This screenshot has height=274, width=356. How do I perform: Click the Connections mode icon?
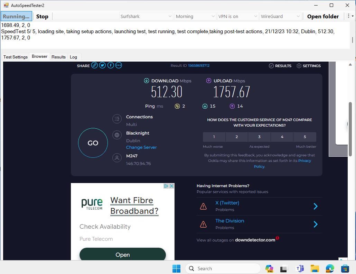[117, 119]
